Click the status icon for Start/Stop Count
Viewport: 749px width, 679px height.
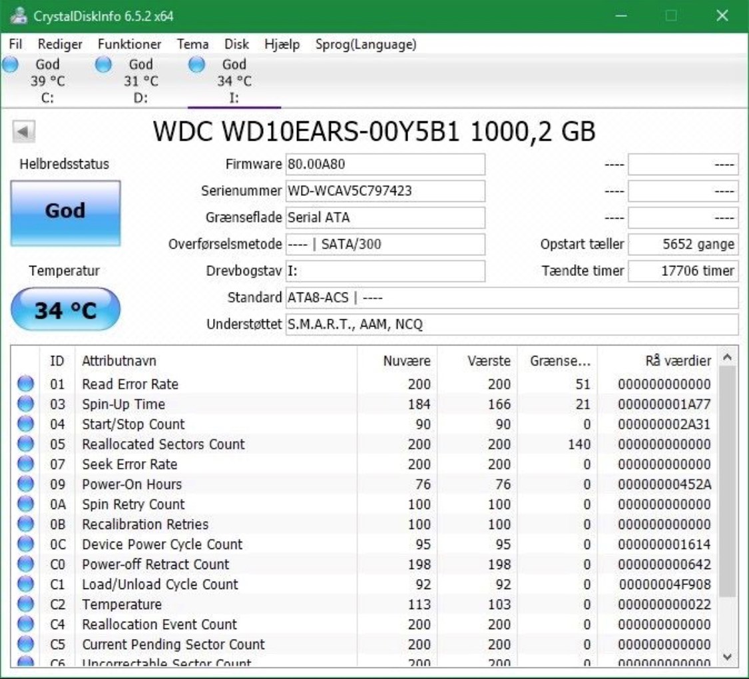point(26,424)
